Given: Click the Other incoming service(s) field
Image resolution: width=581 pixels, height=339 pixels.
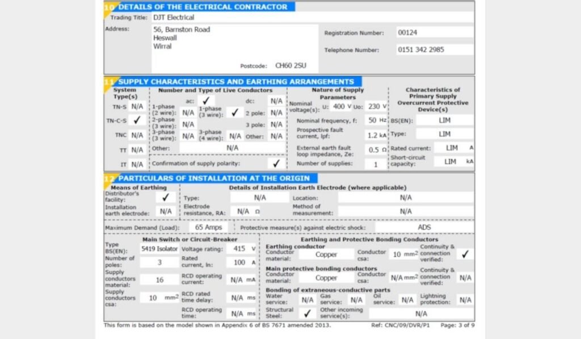Looking at the screenshot, I should 422,314.
